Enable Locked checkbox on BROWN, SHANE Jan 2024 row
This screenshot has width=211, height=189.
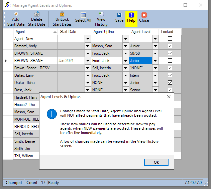tap(170, 61)
